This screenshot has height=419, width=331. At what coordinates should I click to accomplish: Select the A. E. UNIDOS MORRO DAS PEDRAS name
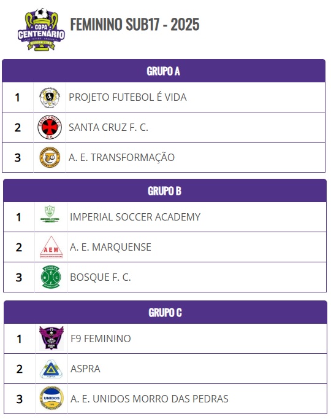(x=150, y=399)
